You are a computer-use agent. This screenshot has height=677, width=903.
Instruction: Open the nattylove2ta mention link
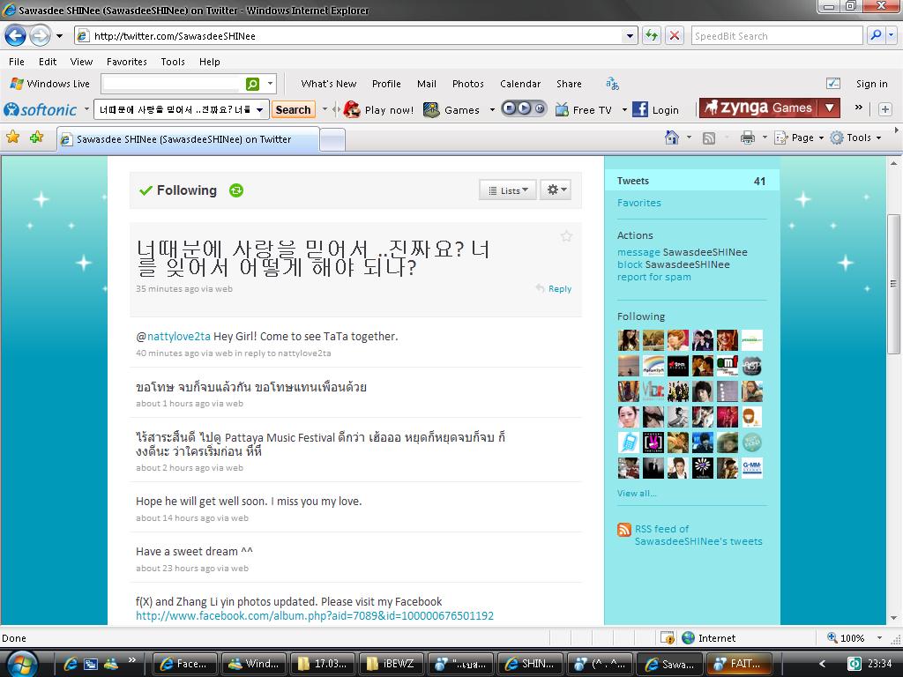(x=178, y=336)
